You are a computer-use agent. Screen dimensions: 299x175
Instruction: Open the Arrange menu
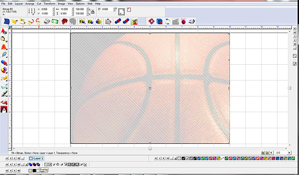[29, 4]
